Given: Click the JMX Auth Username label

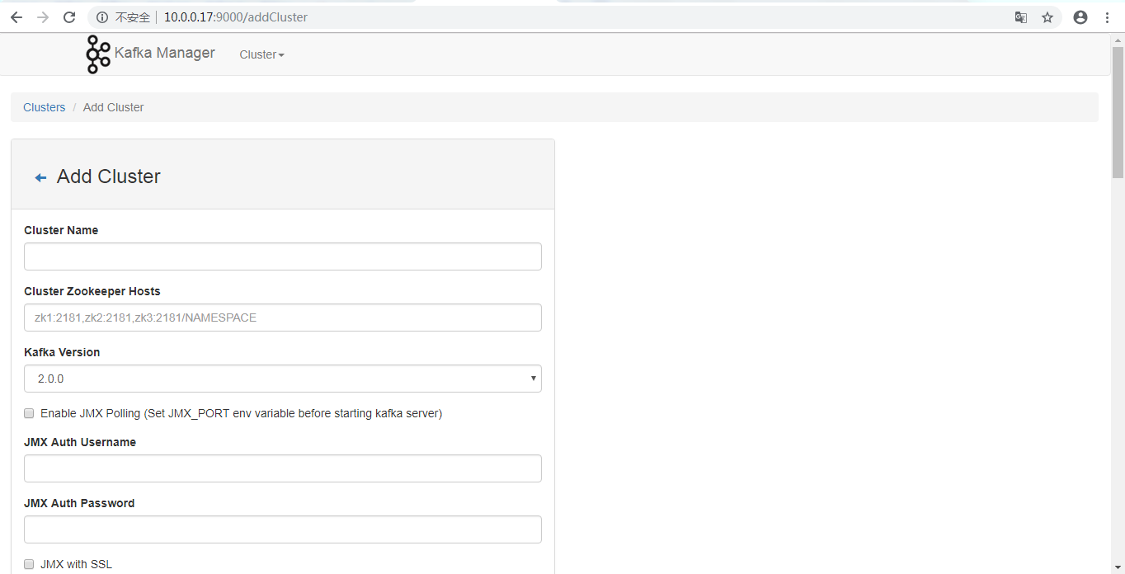Looking at the screenshot, I should 80,442.
